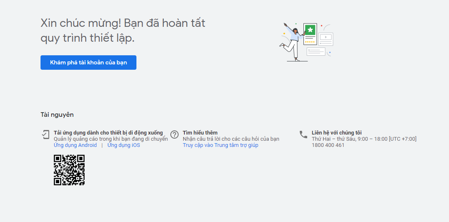This screenshot has height=222, width=449.
Task: Click the QR code image
Action: pos(69,170)
